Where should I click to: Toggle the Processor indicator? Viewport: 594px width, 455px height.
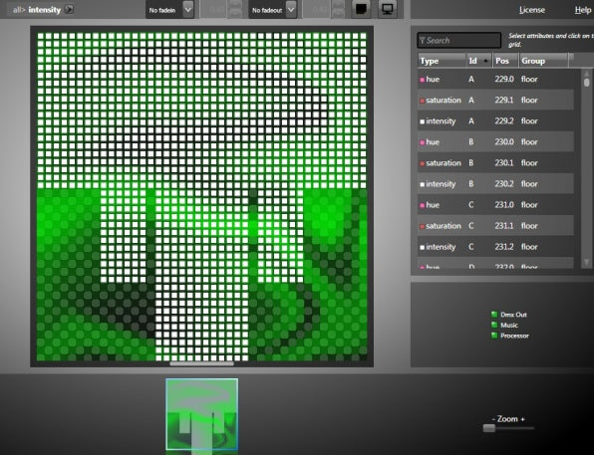pyautogui.click(x=494, y=336)
